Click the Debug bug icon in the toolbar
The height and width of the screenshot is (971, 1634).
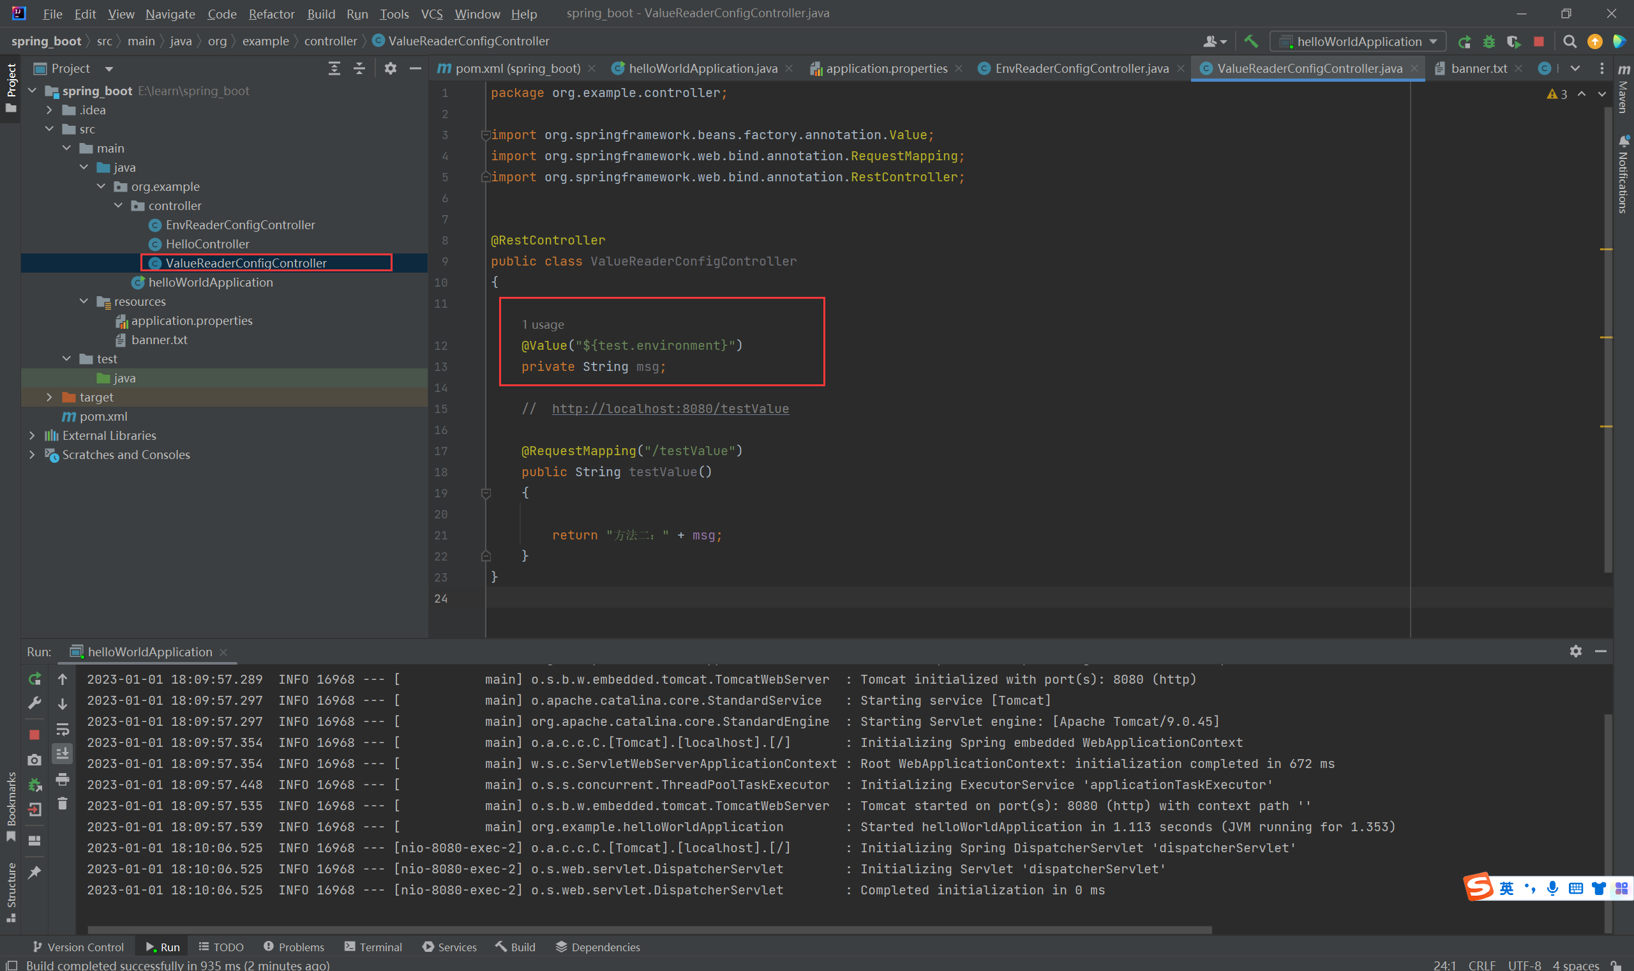click(x=1488, y=42)
